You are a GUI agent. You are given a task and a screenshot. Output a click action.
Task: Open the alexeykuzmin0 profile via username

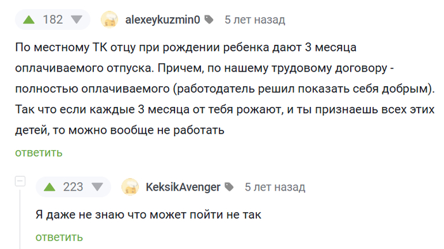pyautogui.click(x=162, y=20)
